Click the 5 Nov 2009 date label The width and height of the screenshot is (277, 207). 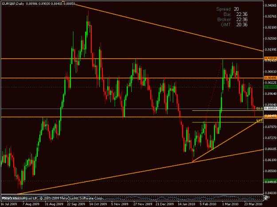tap(120, 204)
